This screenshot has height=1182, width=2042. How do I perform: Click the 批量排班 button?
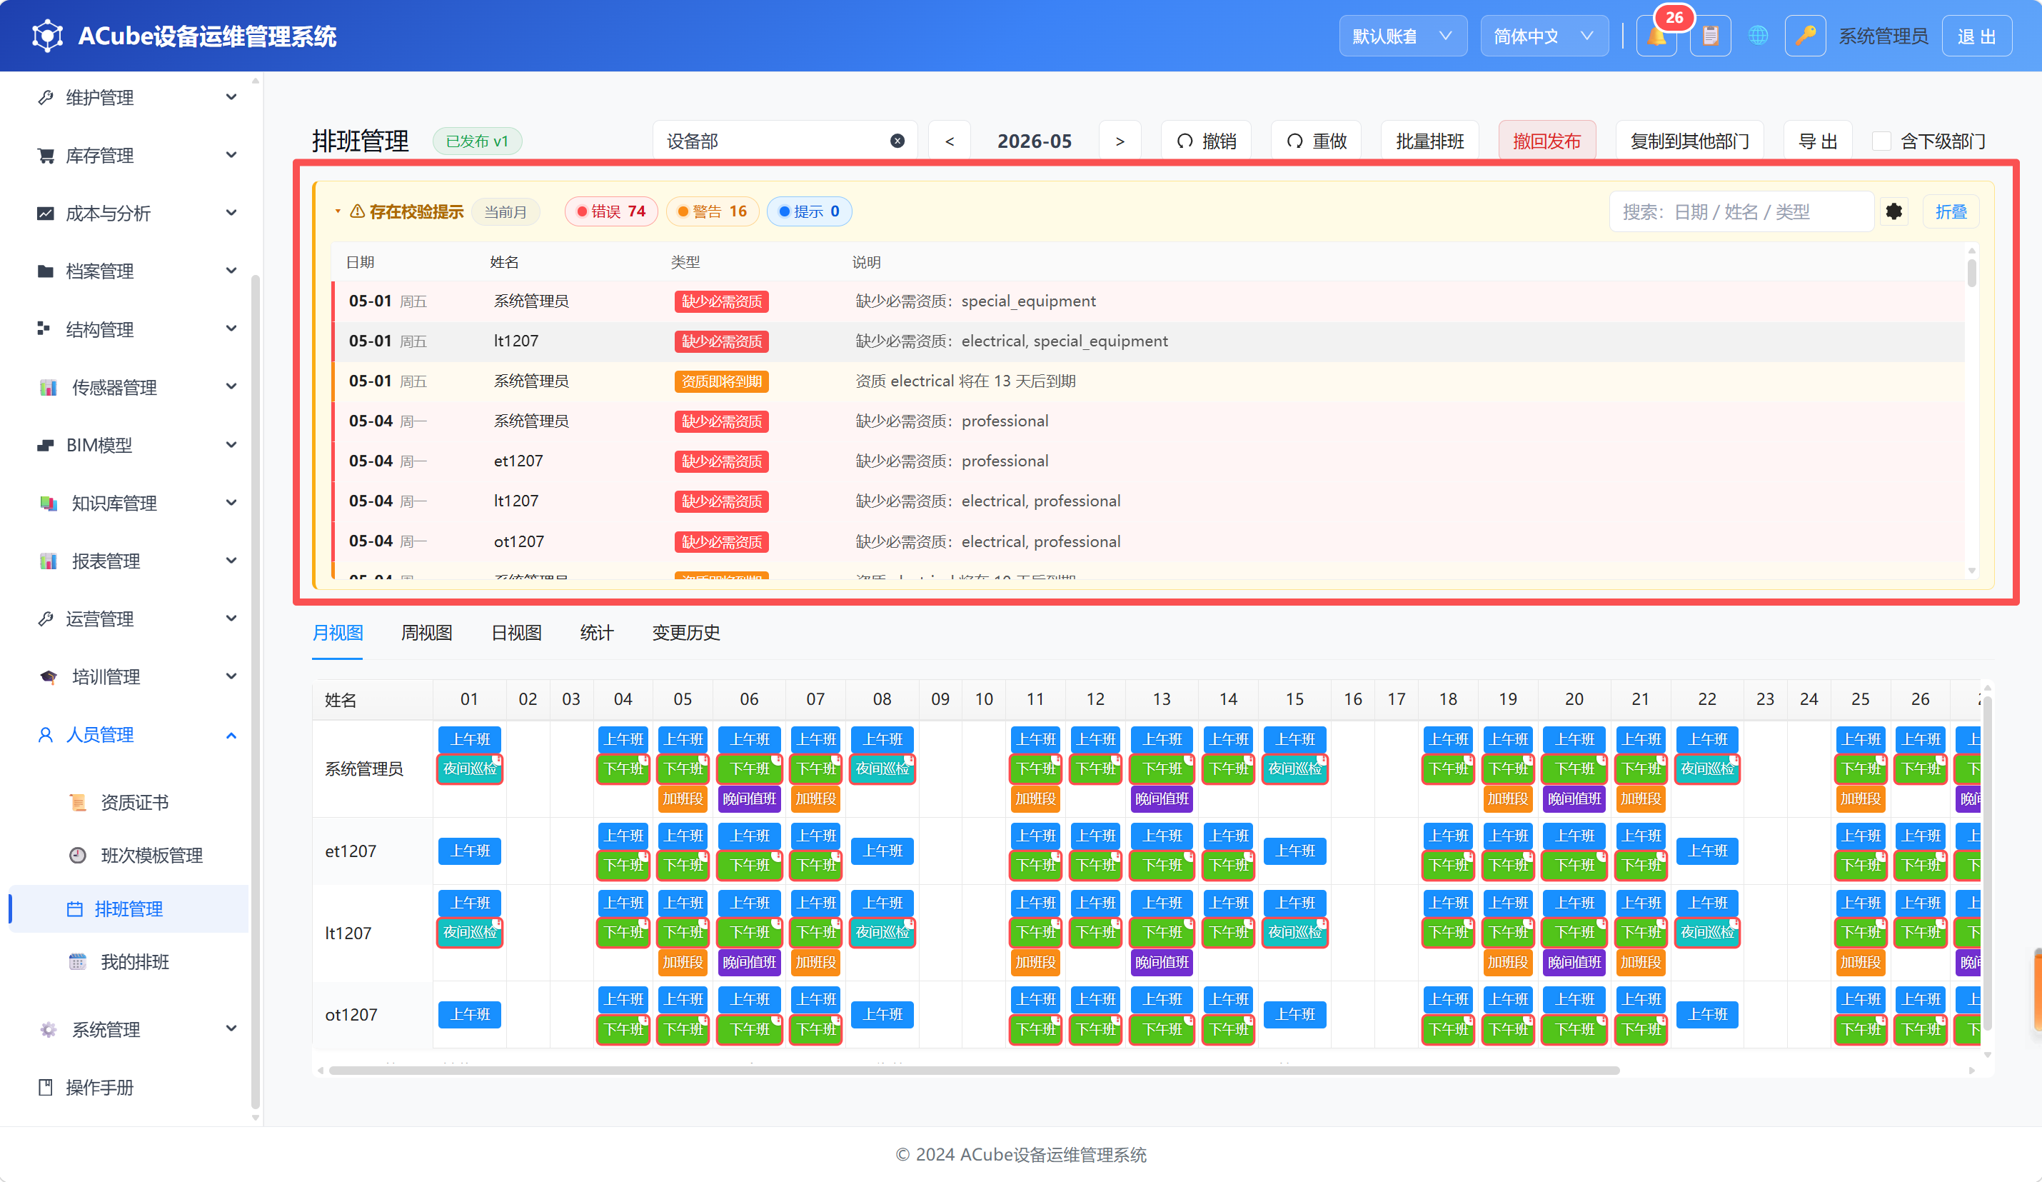tap(1430, 141)
